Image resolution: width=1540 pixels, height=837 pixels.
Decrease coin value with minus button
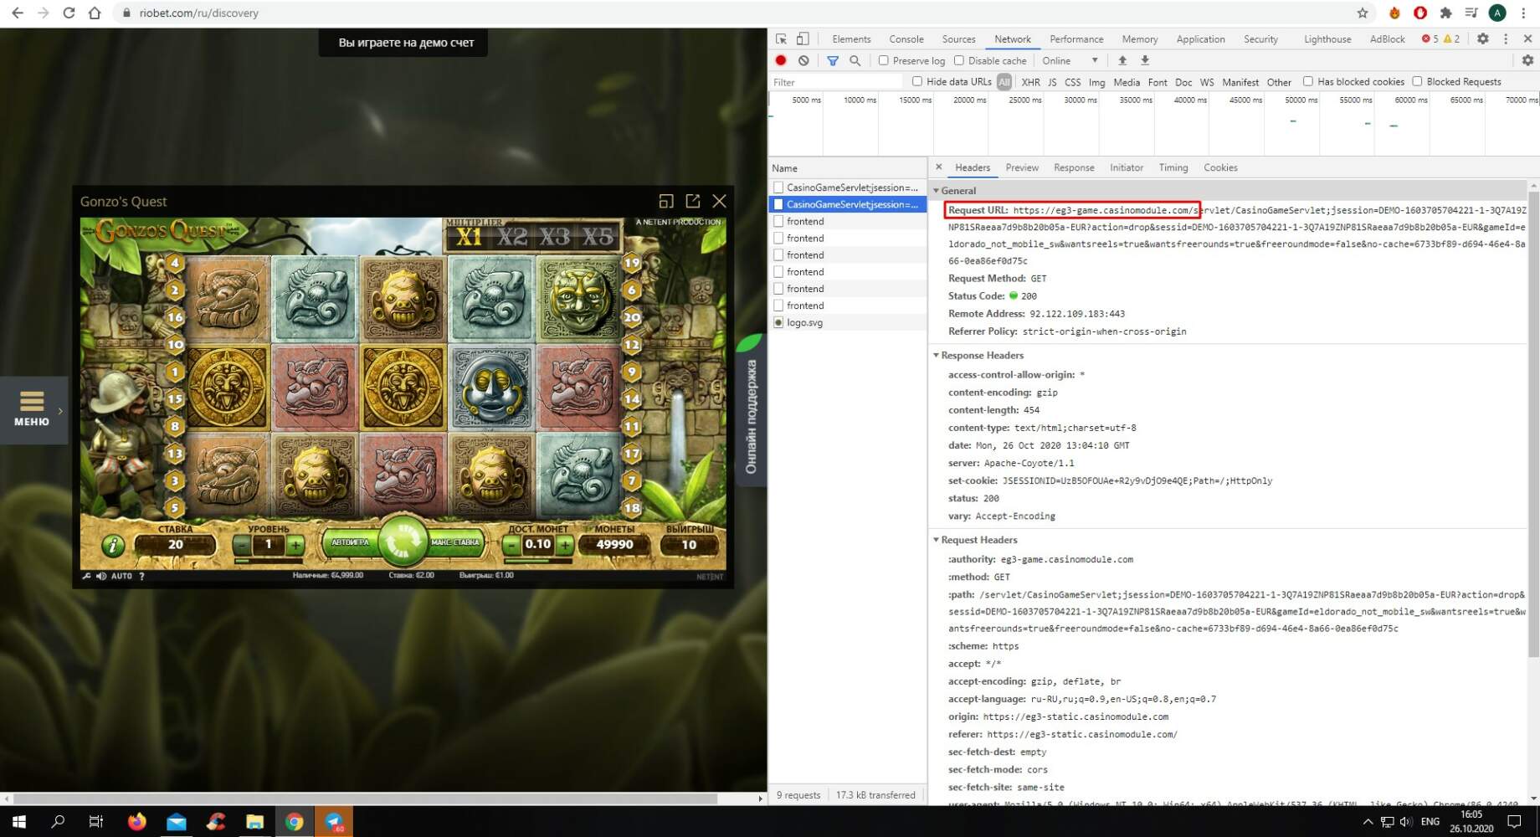[x=511, y=545]
